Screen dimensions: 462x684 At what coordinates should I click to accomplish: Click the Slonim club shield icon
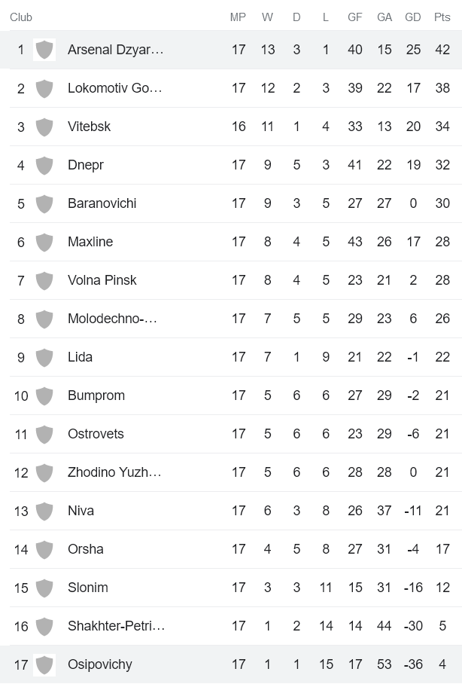click(x=44, y=588)
